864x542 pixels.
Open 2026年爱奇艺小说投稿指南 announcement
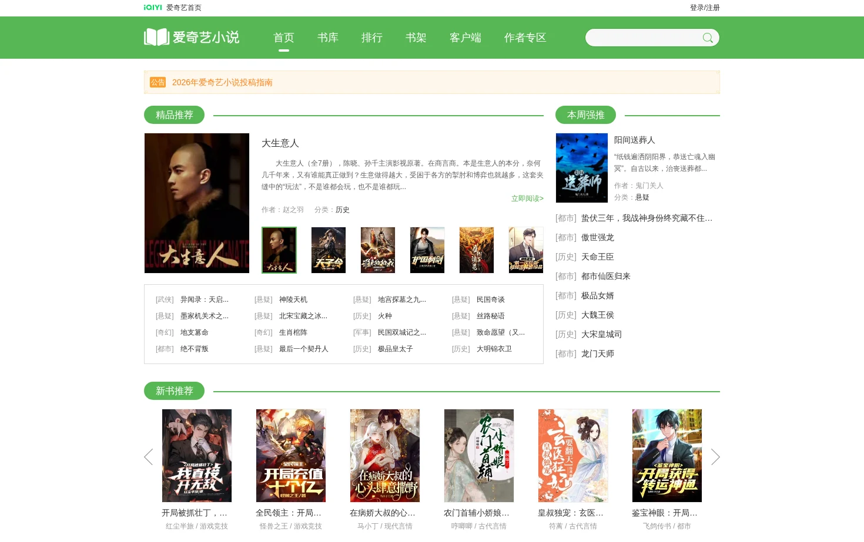coord(222,82)
